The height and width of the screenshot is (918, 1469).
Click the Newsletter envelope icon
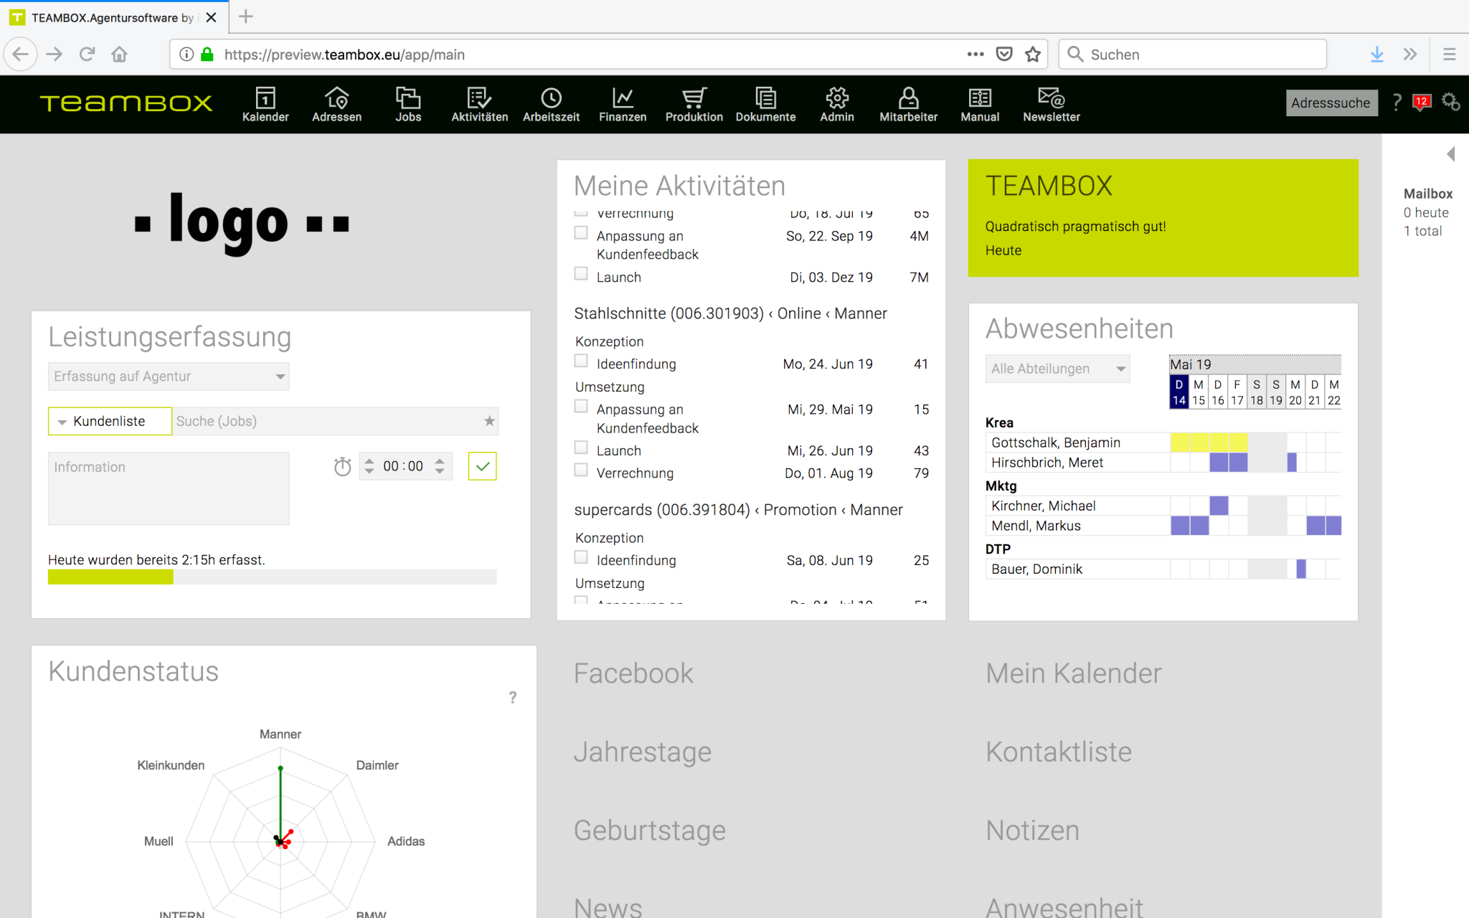(x=1050, y=104)
